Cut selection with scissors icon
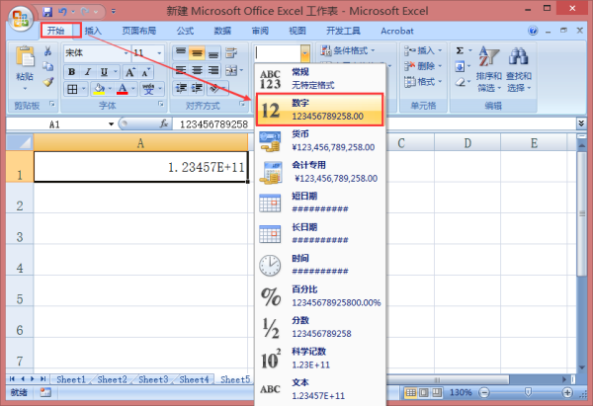Image resolution: width=593 pixels, height=406 pixels. (47, 50)
